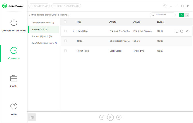This screenshot has height=123, width=193.
Task: Play the HandClap track arrow
Action: pyautogui.click(x=73, y=31)
